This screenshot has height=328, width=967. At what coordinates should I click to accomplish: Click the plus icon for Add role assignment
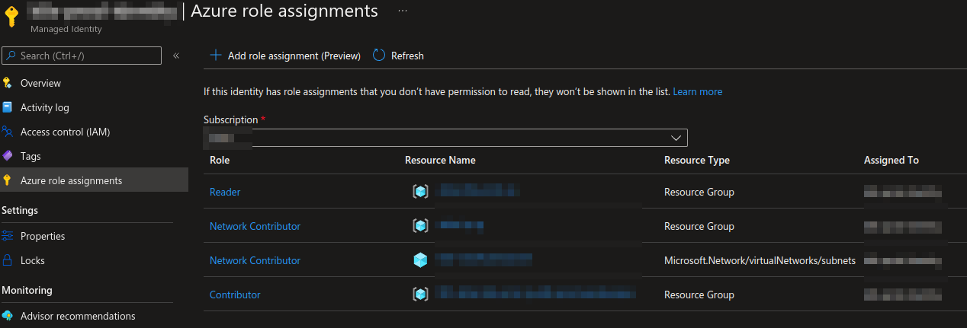coord(216,55)
